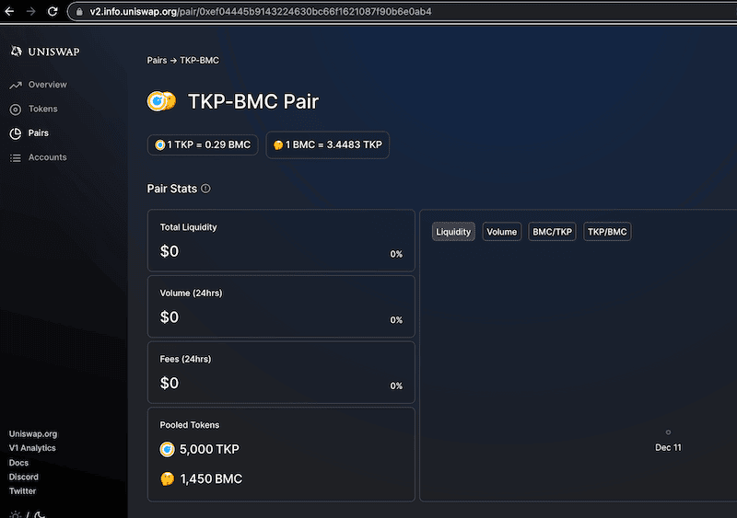Select the Volume chart tab
The image size is (737, 518).
pos(501,232)
